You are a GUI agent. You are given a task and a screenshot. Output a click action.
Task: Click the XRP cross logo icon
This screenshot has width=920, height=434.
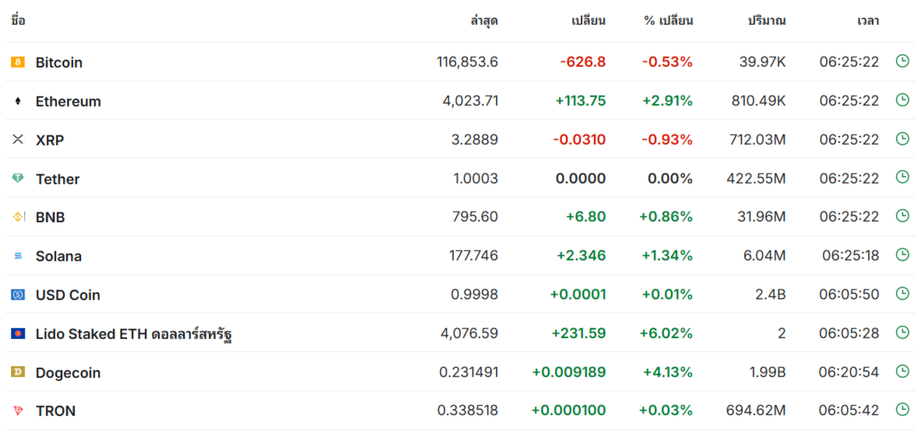point(18,139)
